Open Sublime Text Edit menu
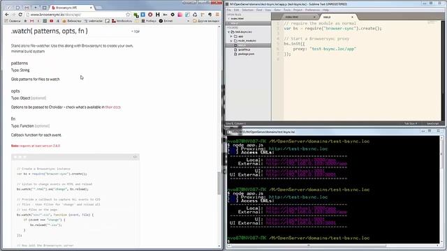The height and width of the screenshot is (251, 447). click(x=237, y=10)
